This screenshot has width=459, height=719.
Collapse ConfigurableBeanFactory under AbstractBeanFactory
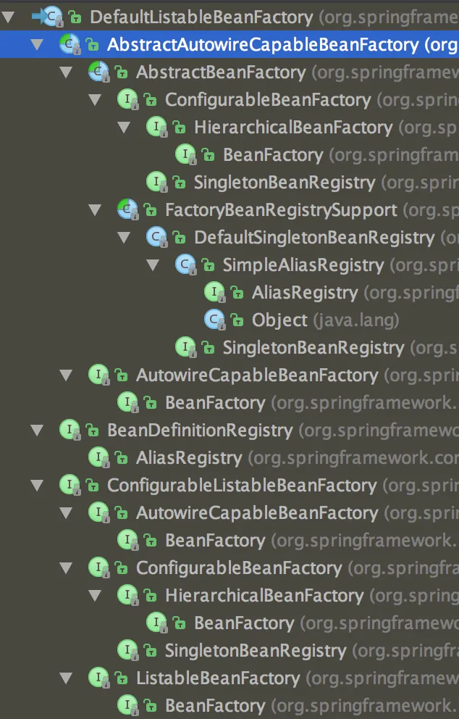click(x=95, y=100)
